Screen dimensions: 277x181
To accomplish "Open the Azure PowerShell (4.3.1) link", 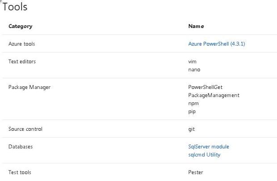I will tap(216, 44).
